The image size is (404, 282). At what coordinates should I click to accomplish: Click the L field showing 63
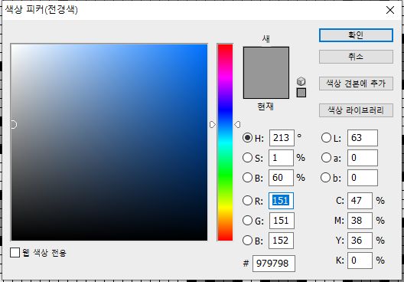(x=363, y=138)
